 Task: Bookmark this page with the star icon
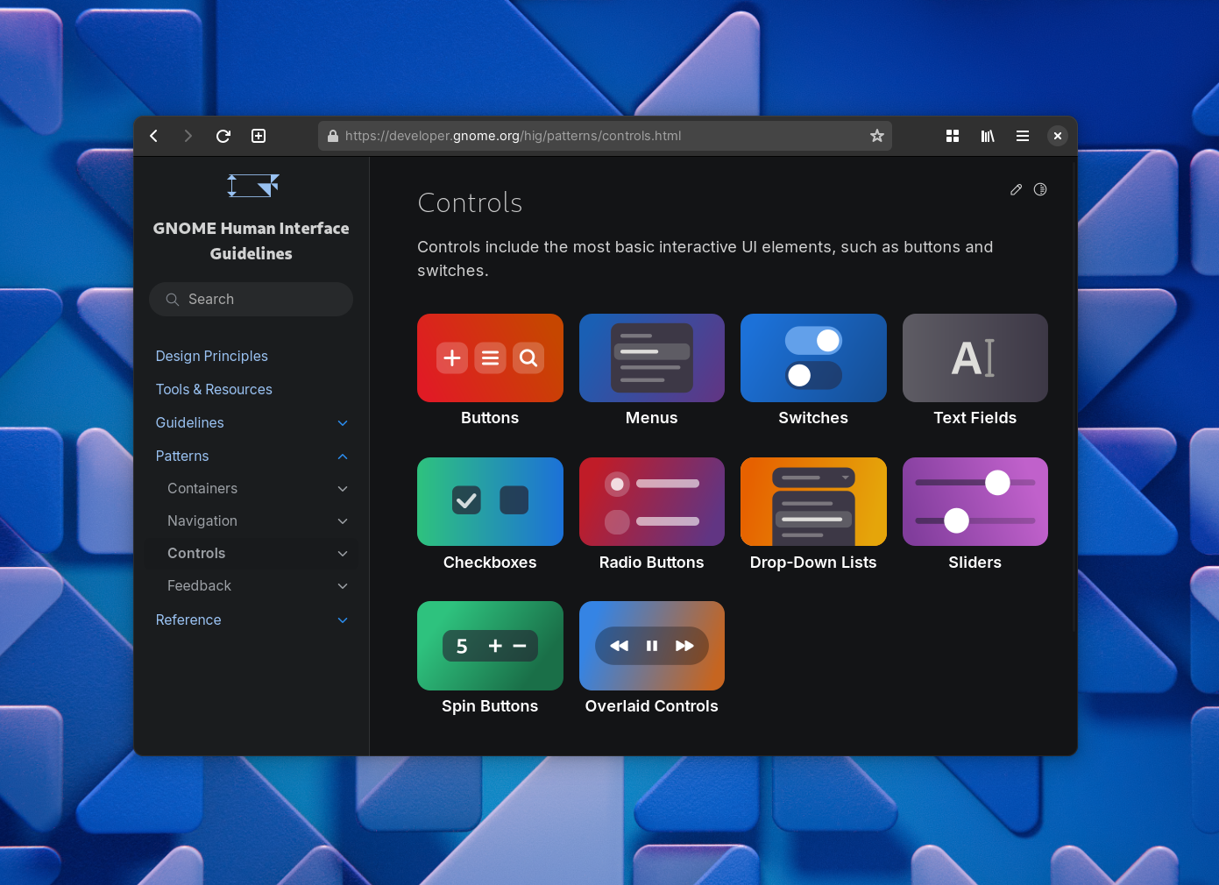pos(876,136)
